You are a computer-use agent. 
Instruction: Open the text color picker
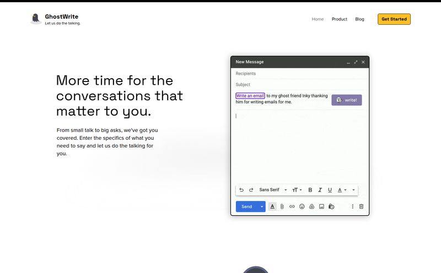[x=342, y=190]
